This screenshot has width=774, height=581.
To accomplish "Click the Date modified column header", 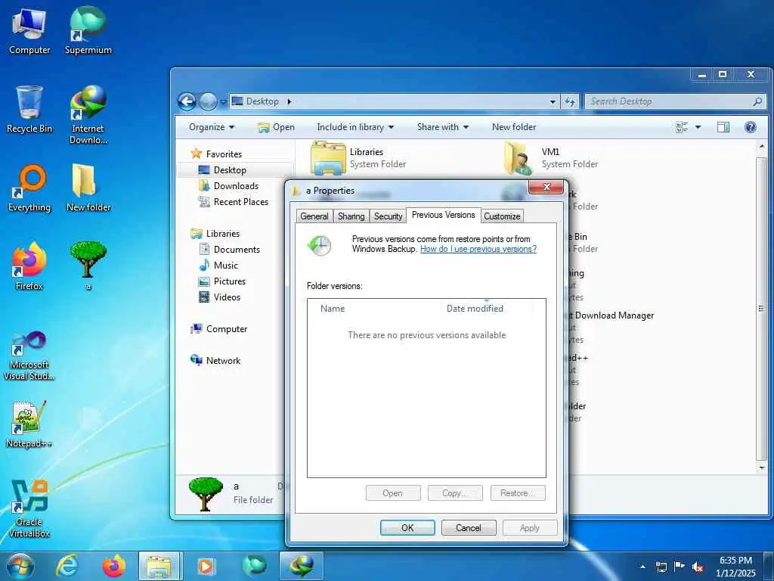I will (x=488, y=309).
